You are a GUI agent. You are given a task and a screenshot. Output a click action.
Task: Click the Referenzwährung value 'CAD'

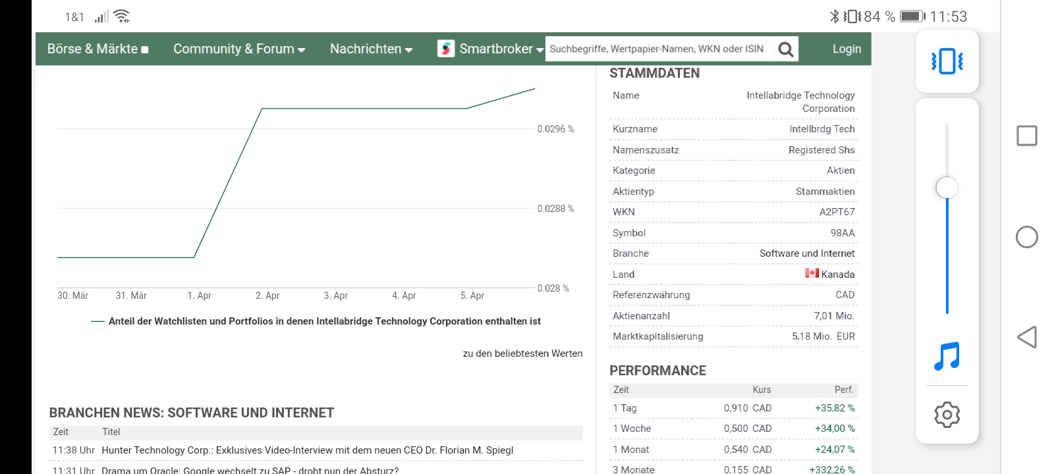point(845,295)
